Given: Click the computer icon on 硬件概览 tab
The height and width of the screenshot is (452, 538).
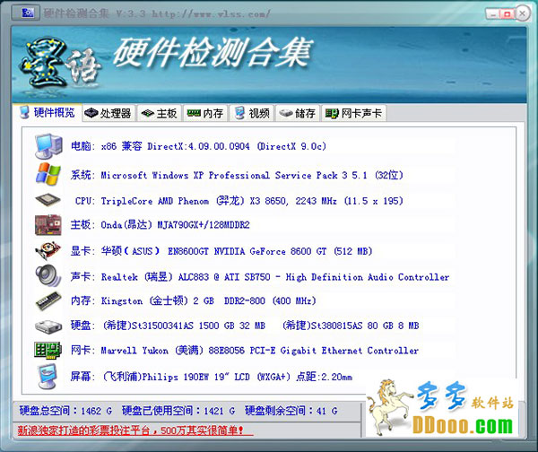Looking at the screenshot, I should pyautogui.click(x=24, y=112).
